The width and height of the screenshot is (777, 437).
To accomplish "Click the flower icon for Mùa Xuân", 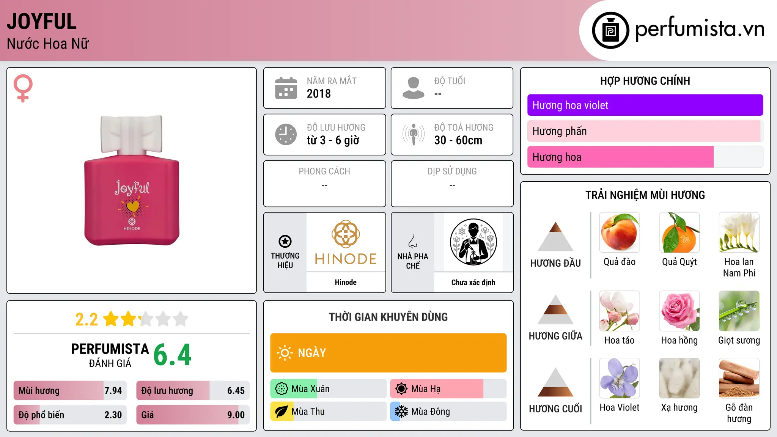I will click(282, 389).
